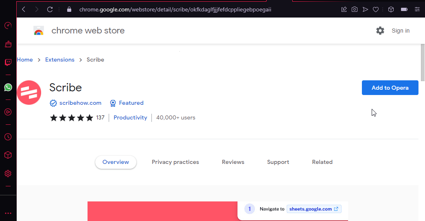Click the battery saver icon
The height and width of the screenshot is (221, 425).
(x=404, y=9)
